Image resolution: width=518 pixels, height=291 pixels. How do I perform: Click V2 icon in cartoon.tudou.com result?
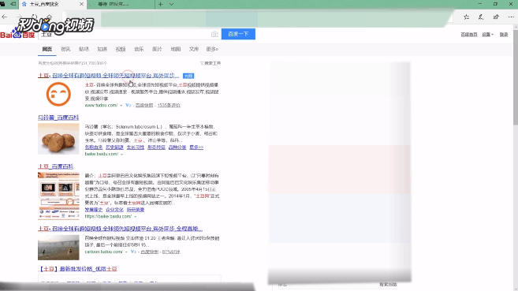(133, 252)
